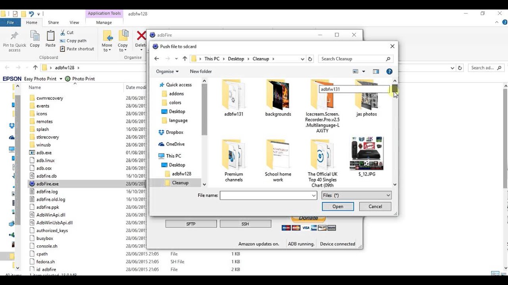
Task: Click Search ad... box in Explorer
Action: point(487,68)
